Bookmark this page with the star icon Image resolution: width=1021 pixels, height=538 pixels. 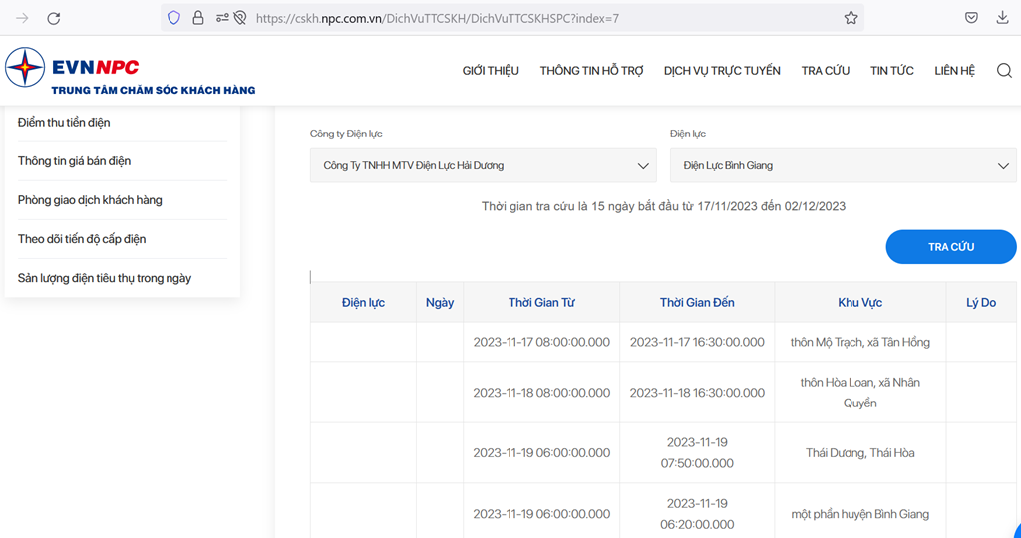851,18
